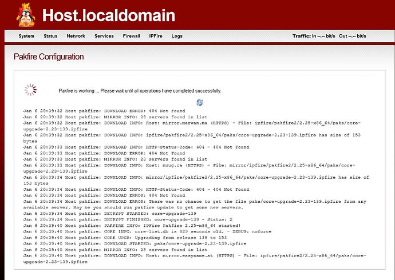Image resolution: width=395 pixels, height=280 pixels.
Task: Click the 20:39:32 'DOWNLOAD ERROR: 404' line
Action: click(104, 111)
